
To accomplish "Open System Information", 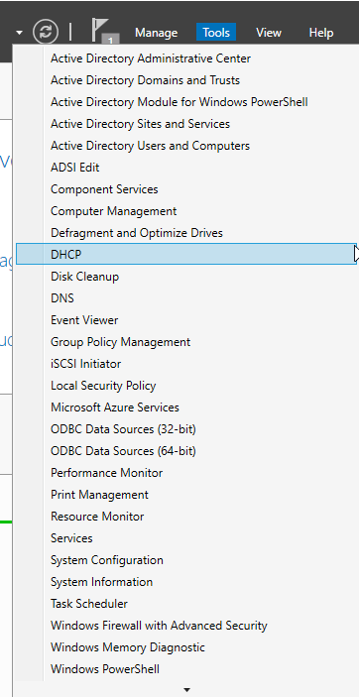I will pos(186,581).
